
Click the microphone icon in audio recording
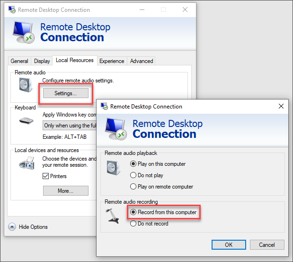click(112, 216)
